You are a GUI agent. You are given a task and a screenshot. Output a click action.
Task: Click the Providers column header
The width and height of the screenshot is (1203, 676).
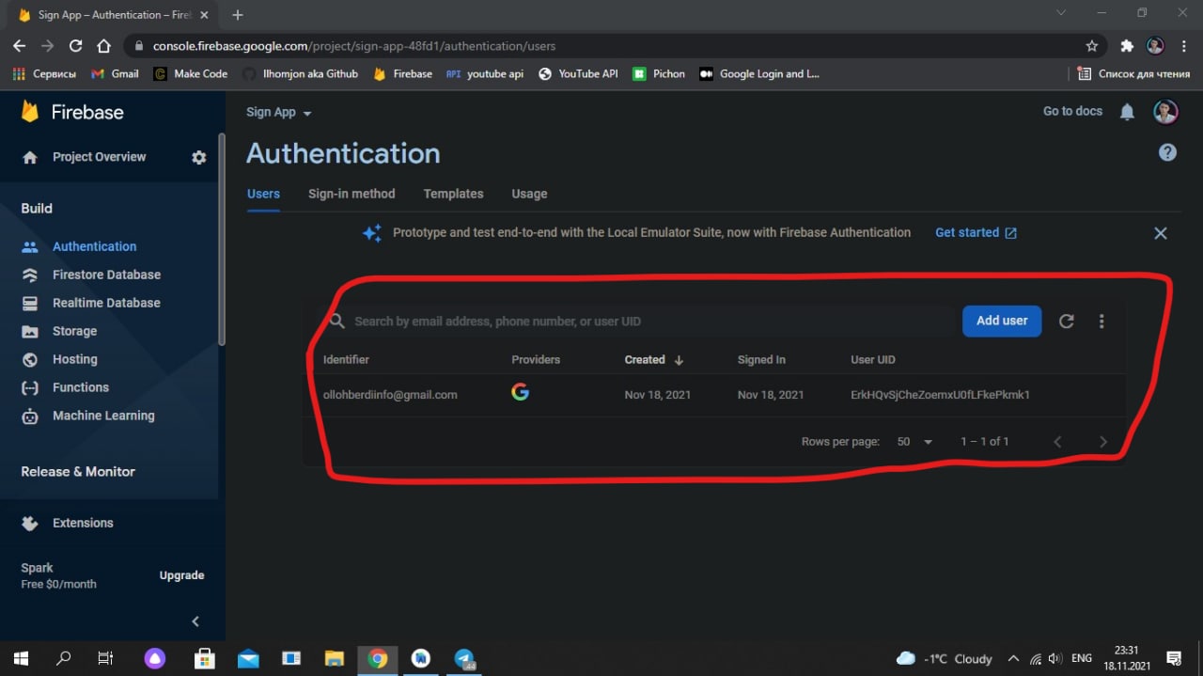(x=536, y=360)
